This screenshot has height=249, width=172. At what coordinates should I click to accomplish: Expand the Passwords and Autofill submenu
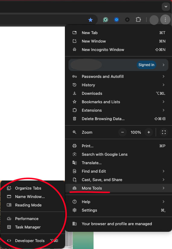(x=118, y=77)
